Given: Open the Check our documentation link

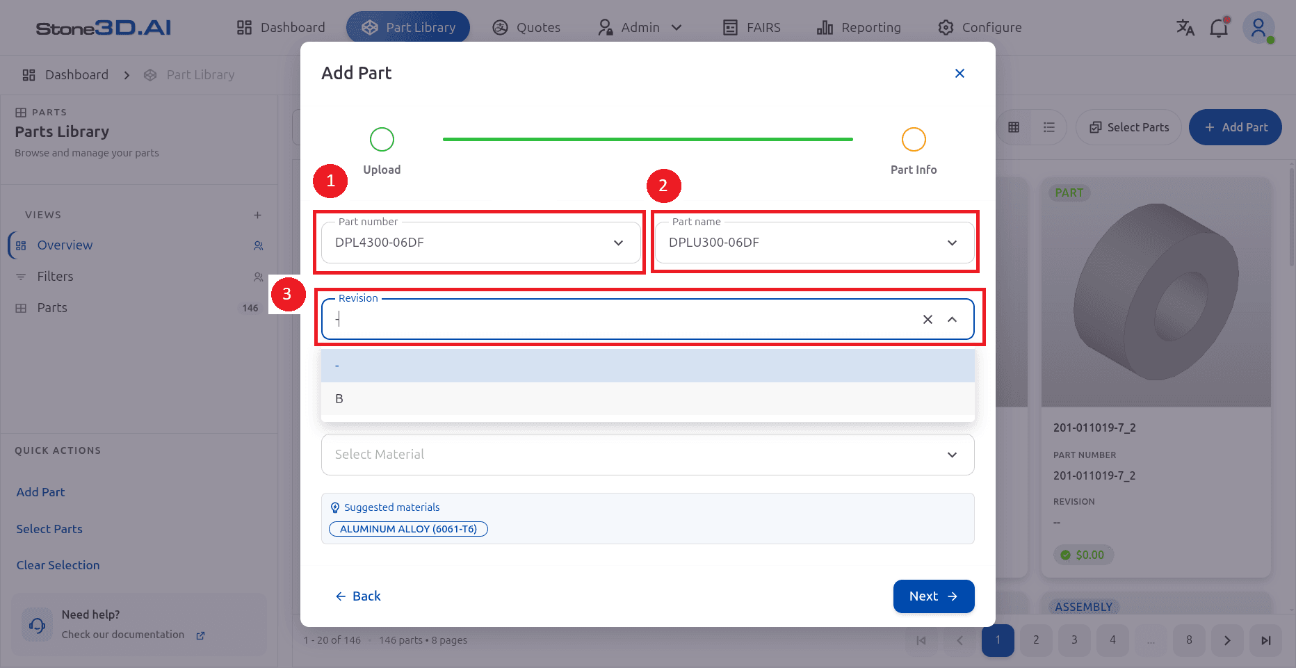Looking at the screenshot, I should [133, 635].
